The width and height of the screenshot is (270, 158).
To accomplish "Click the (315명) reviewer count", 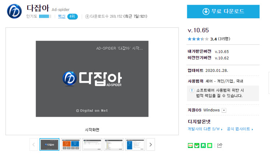I will (x=224, y=39).
